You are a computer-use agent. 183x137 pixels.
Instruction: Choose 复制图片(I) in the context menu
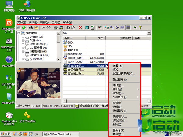125,111
